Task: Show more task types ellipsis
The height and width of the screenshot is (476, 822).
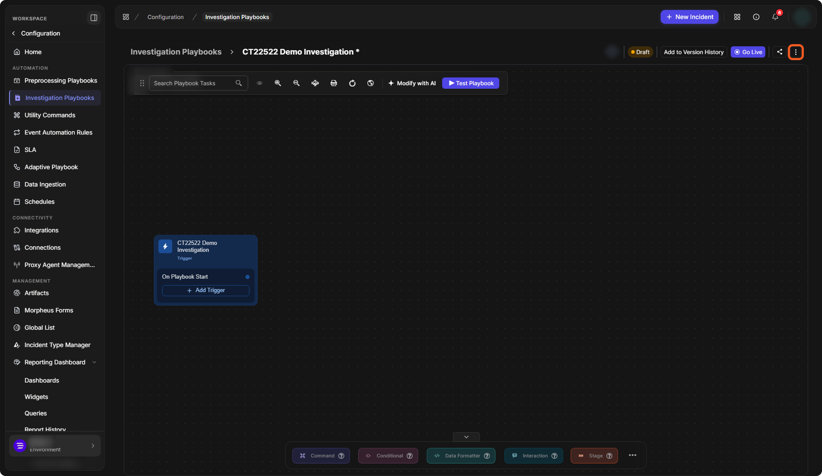Action: [633, 455]
